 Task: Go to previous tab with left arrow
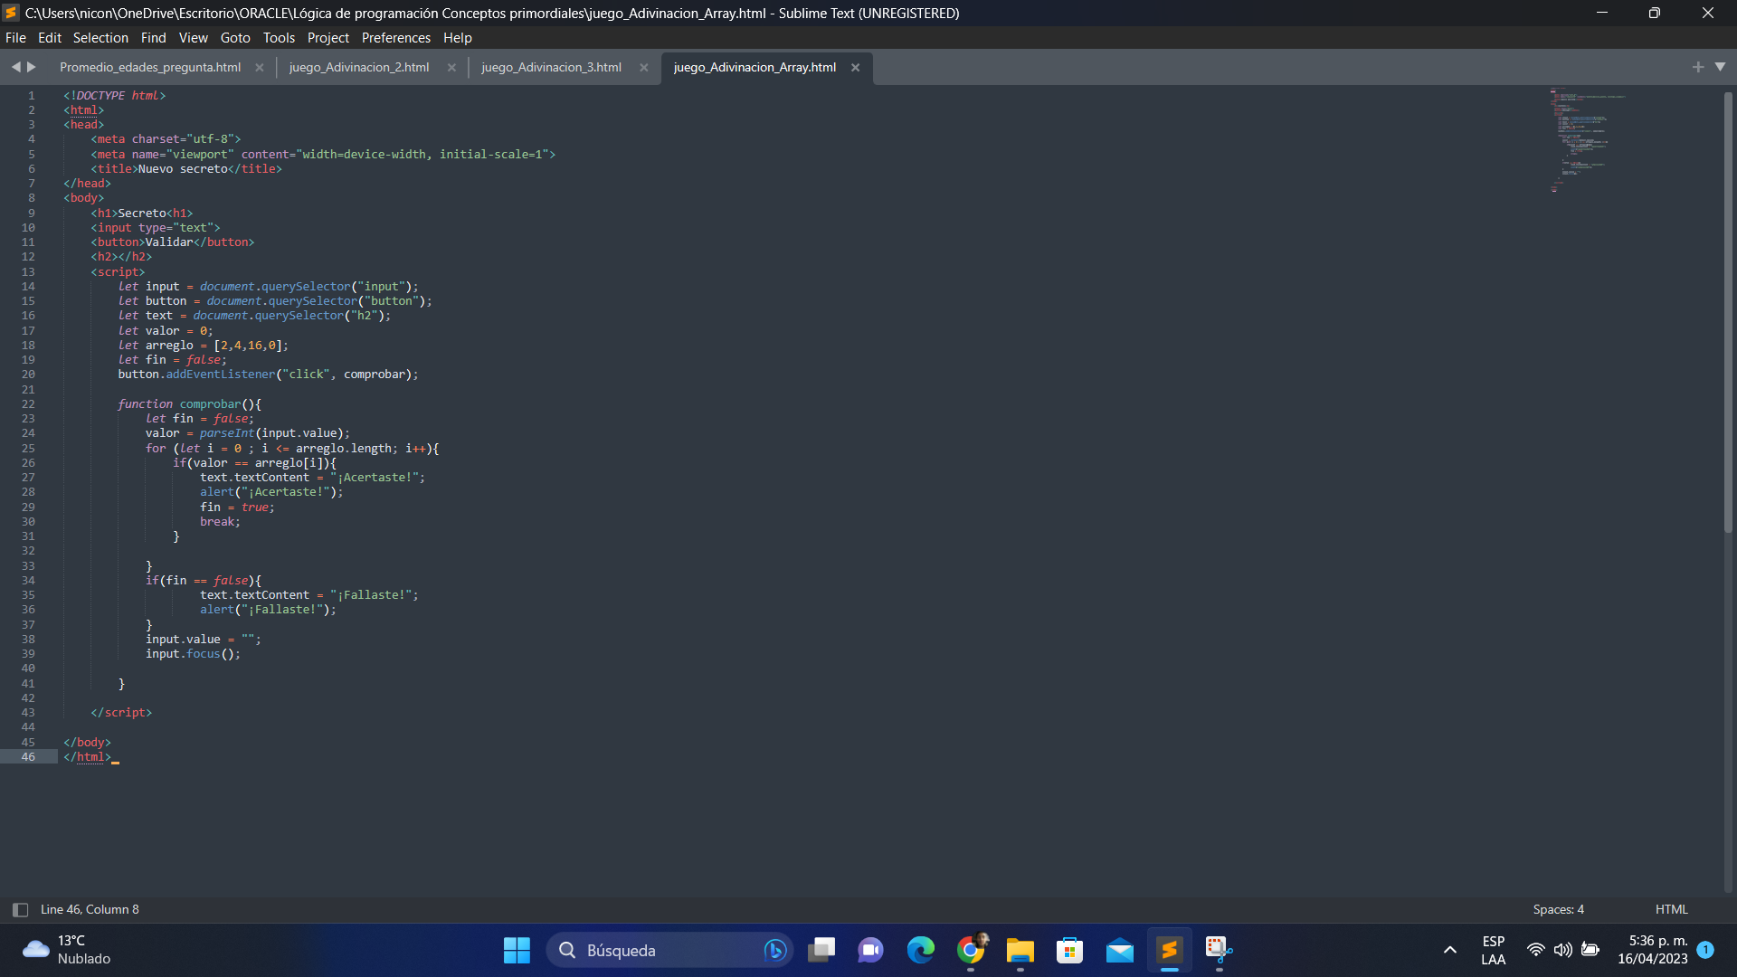15,67
